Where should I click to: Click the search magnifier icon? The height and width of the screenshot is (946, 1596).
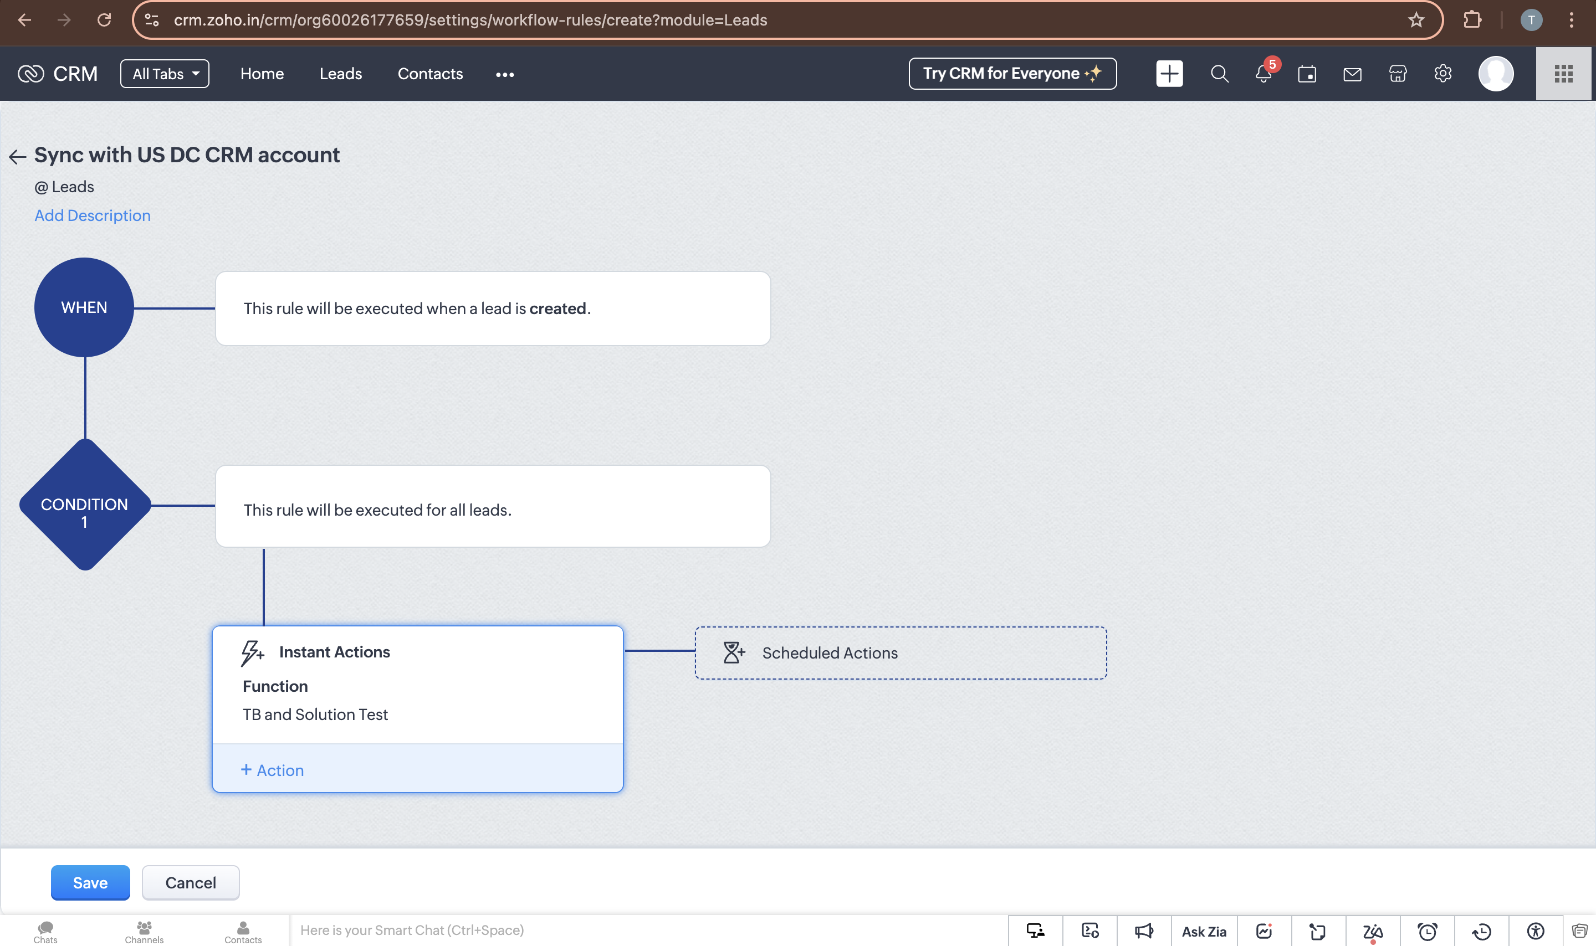(x=1219, y=74)
